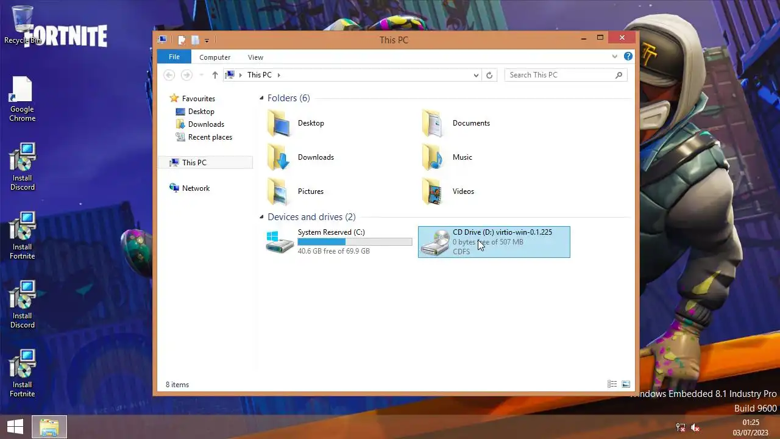This screenshot has width=780, height=439.
Task: Click the C: drive usage bar
Action: (355, 242)
